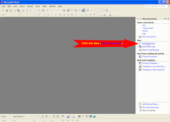Open the New Document task pane dropdown arrow
The width and height of the screenshot is (170, 122).
point(165,19)
